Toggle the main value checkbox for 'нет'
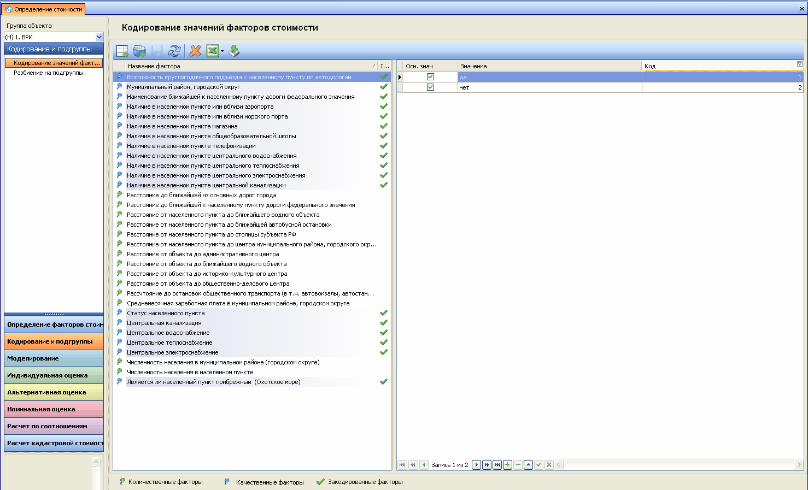The height and width of the screenshot is (490, 808). pyautogui.click(x=430, y=87)
